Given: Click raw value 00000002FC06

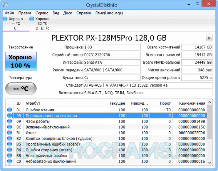Looking at the screenshot, I should (192, 133).
